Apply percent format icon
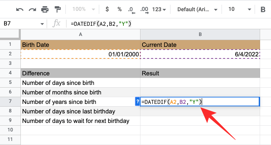The image size is (271, 145). 119,9
